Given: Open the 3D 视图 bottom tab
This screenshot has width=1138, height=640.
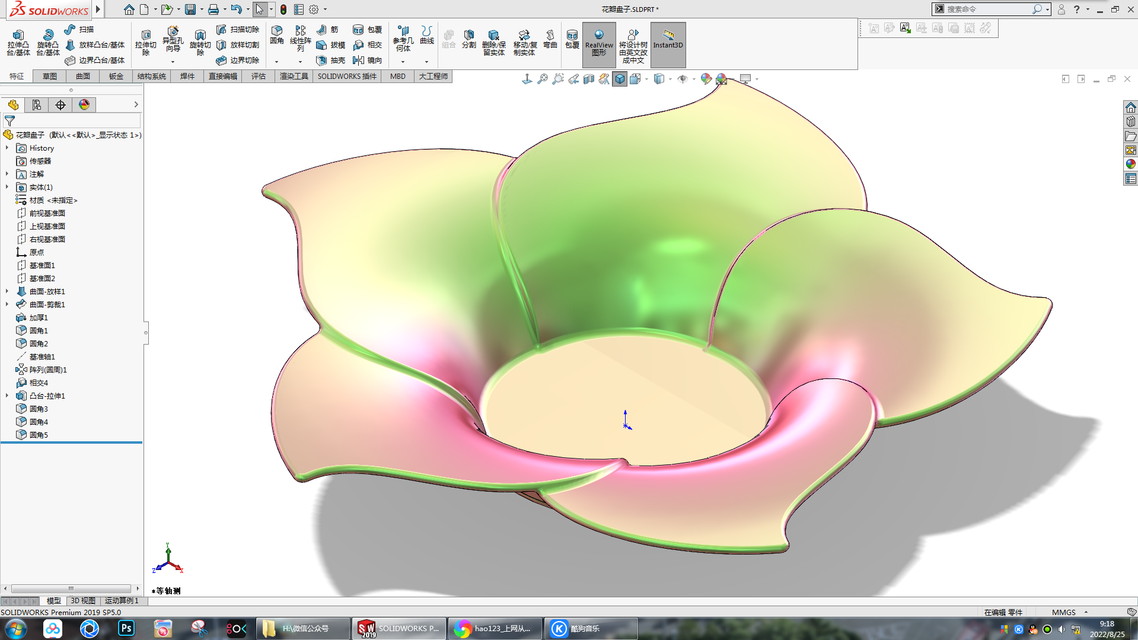Looking at the screenshot, I should 83,601.
